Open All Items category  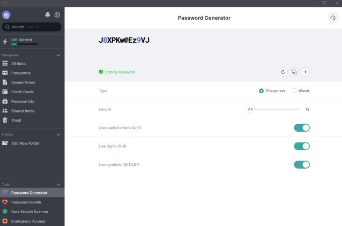click(19, 63)
